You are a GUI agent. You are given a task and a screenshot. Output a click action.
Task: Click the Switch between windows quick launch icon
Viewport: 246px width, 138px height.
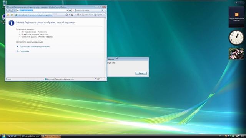click(x=12, y=136)
